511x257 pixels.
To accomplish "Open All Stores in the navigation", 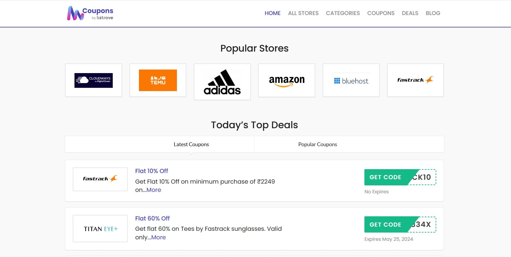I will click(303, 13).
